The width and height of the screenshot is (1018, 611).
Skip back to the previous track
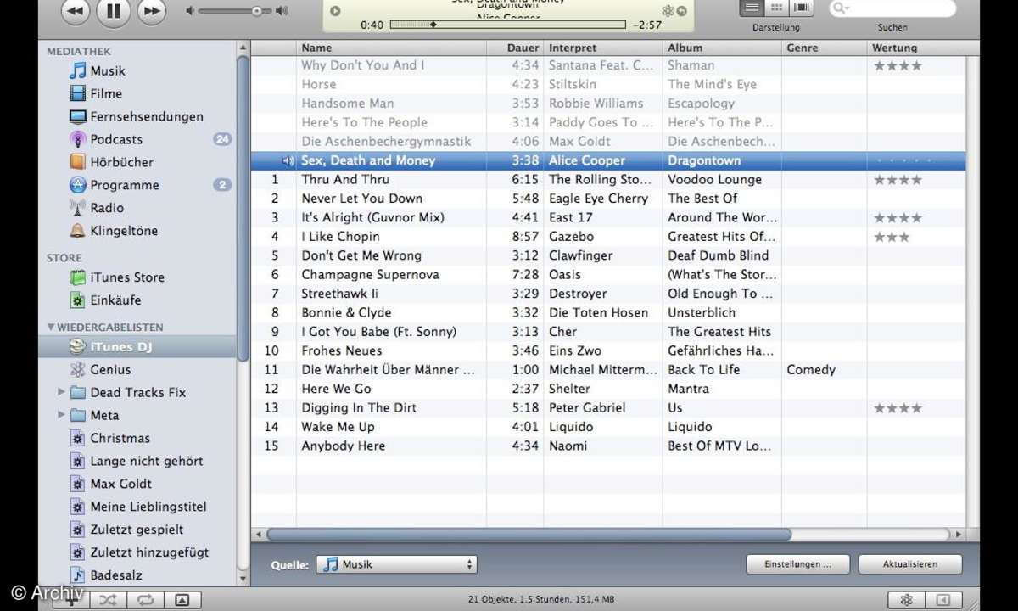pos(75,11)
